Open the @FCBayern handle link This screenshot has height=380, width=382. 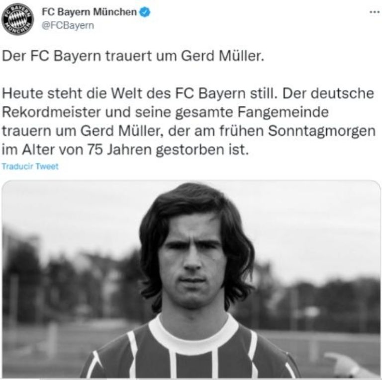[x=68, y=25]
